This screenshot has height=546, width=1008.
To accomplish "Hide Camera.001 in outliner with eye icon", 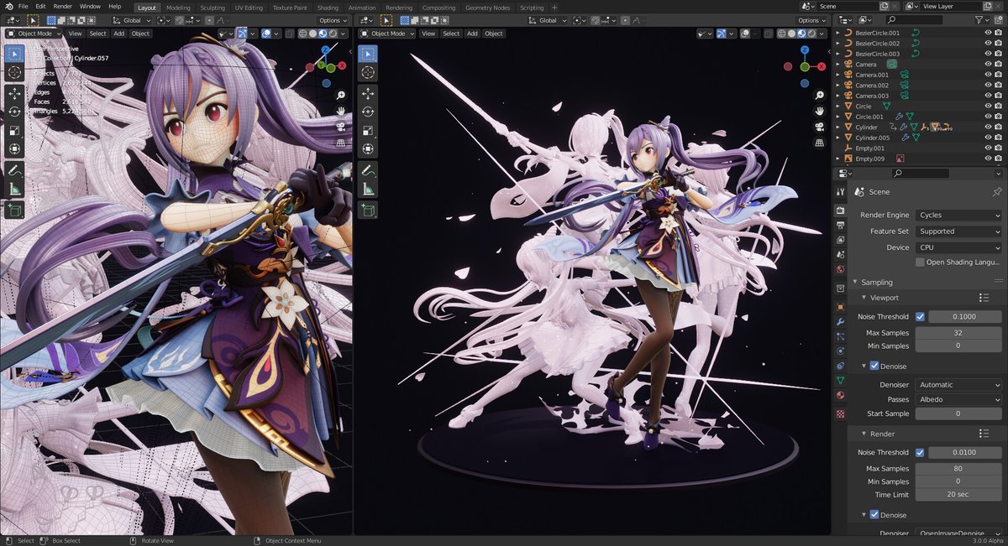I will (x=988, y=75).
